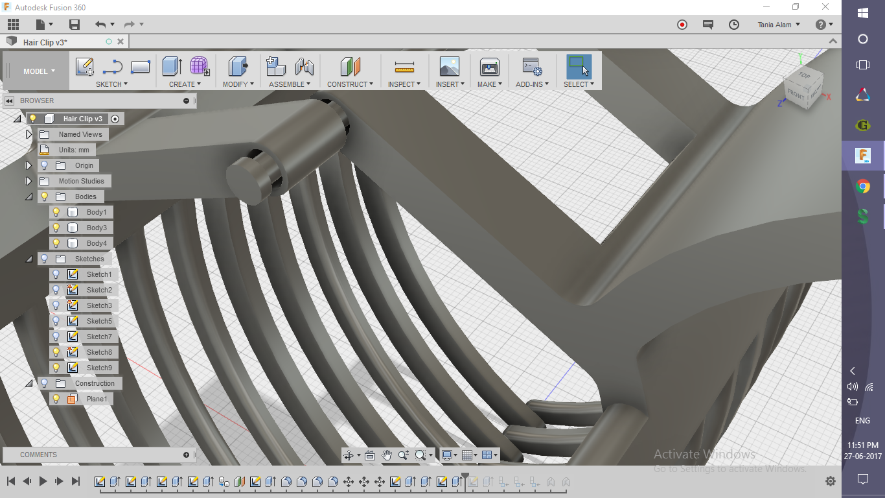
Task: Activate Hair Clip v3 component radio button
Action: 115,119
